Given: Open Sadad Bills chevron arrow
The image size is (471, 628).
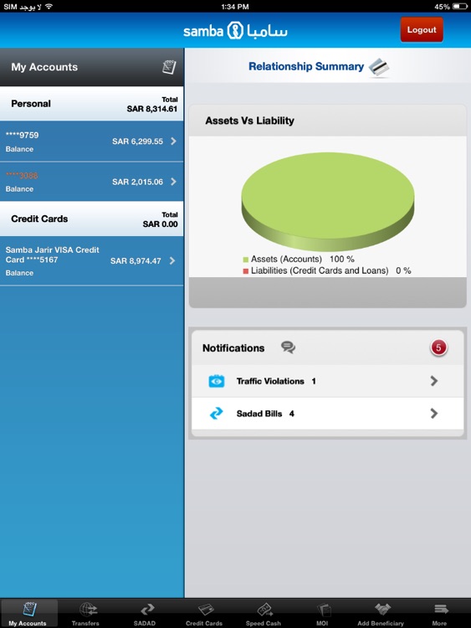Looking at the screenshot, I should pos(434,414).
